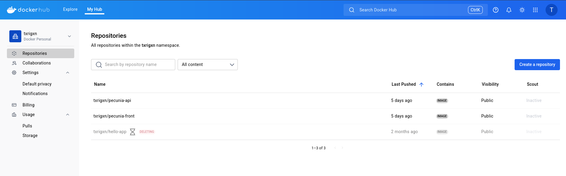Collapse the Settings section chevron
Screen dimensions: 566x176
point(68,73)
